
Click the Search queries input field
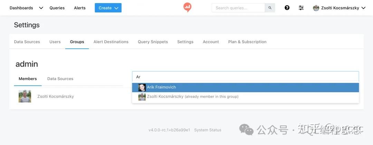click(x=238, y=8)
